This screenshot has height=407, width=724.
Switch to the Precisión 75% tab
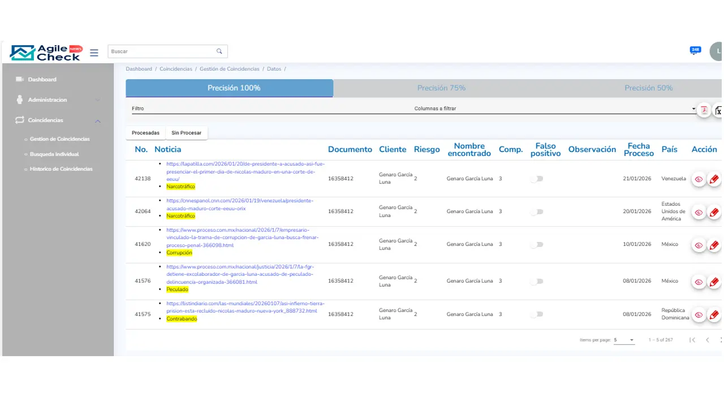point(441,88)
